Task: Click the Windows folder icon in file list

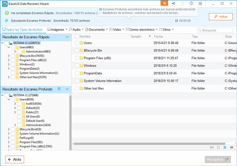Action: (x=81, y=66)
